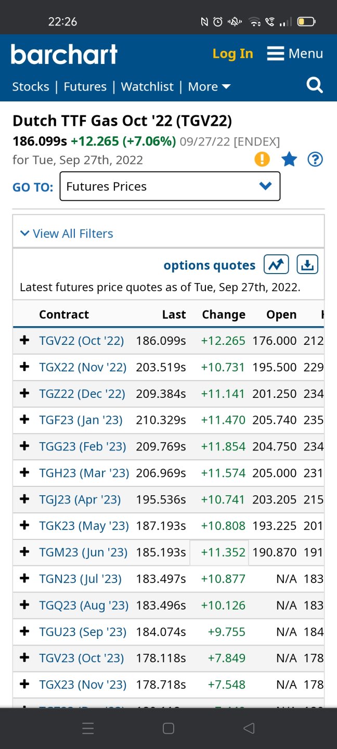The height and width of the screenshot is (749, 337).
Task: Open help question mark icon
Action: point(315,159)
